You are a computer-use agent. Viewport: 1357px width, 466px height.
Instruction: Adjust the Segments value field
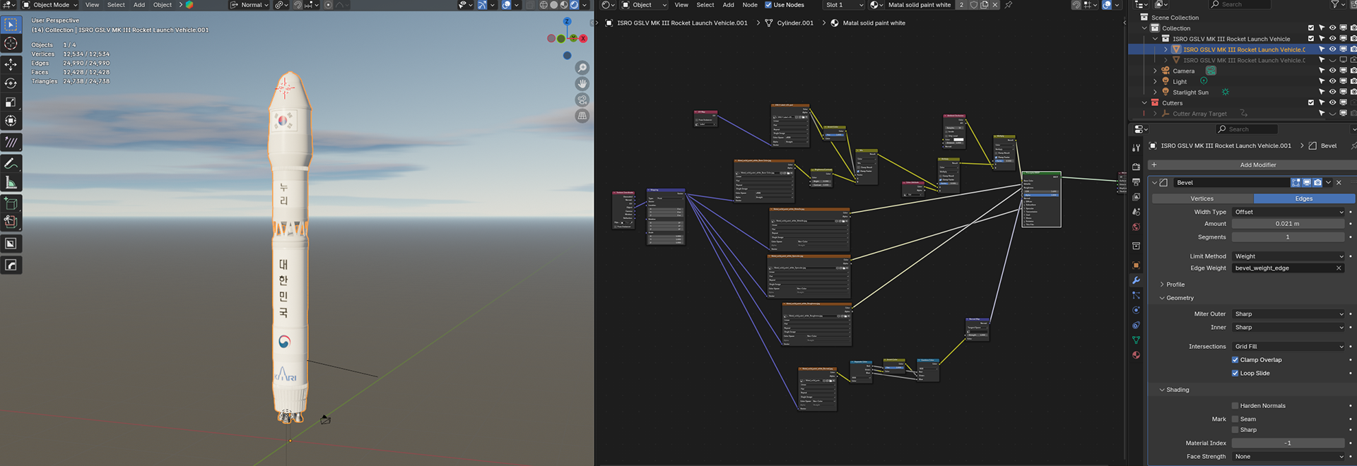pyautogui.click(x=1288, y=237)
